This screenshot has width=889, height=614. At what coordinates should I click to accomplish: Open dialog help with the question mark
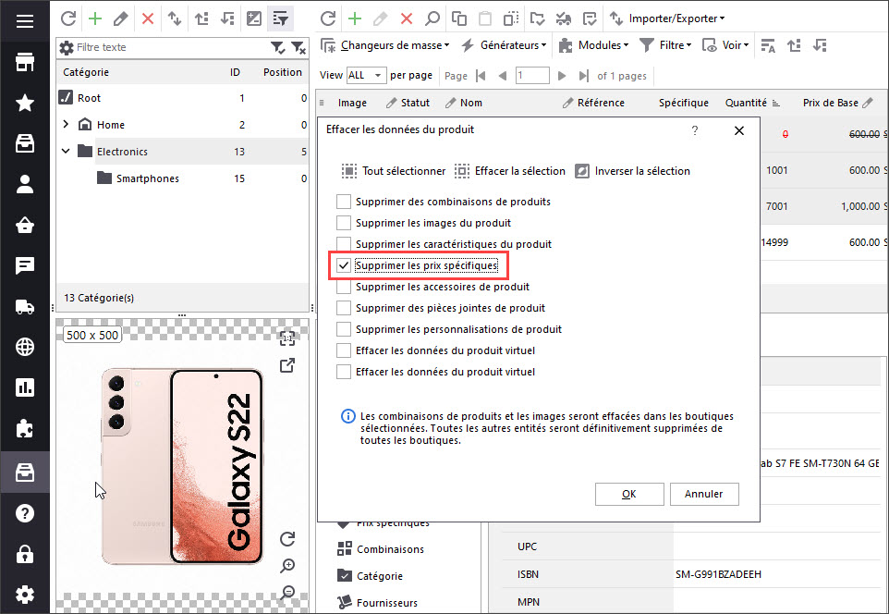click(695, 130)
